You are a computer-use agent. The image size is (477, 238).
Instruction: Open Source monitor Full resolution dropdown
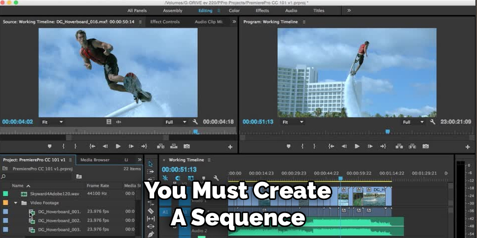[176, 122]
